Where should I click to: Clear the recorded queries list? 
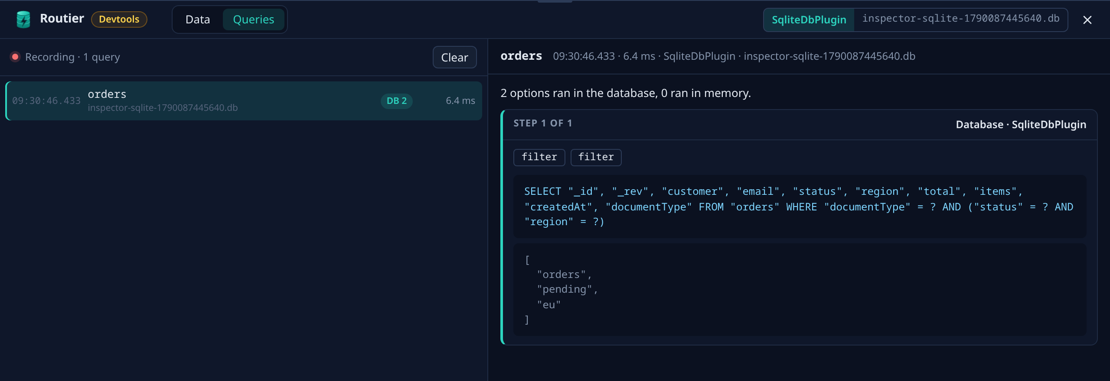(x=454, y=57)
